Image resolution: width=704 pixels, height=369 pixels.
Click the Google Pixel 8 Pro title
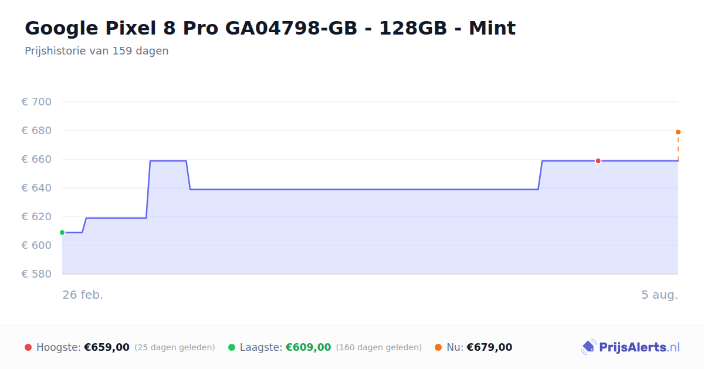point(270,28)
